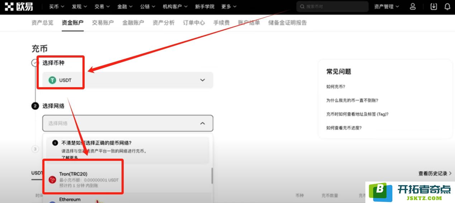Switch to 资产总览 tab

42,23
